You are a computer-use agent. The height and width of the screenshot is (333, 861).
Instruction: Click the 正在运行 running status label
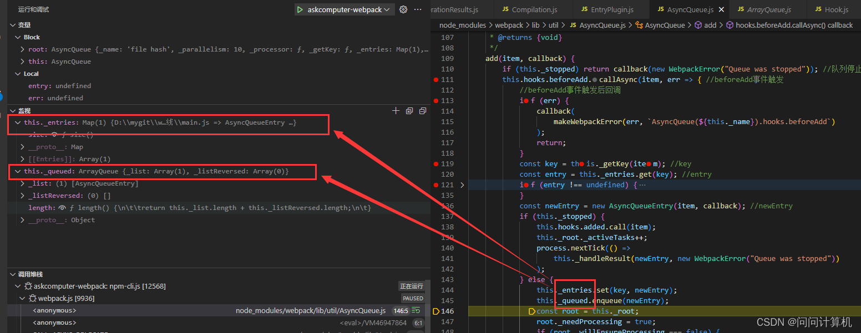click(x=411, y=286)
